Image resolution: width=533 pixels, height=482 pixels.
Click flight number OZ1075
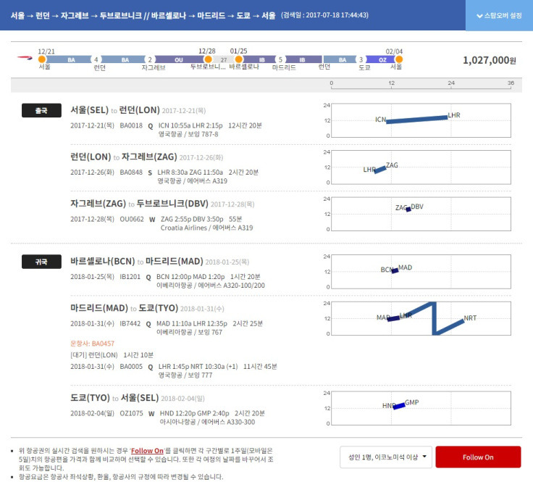(x=131, y=413)
